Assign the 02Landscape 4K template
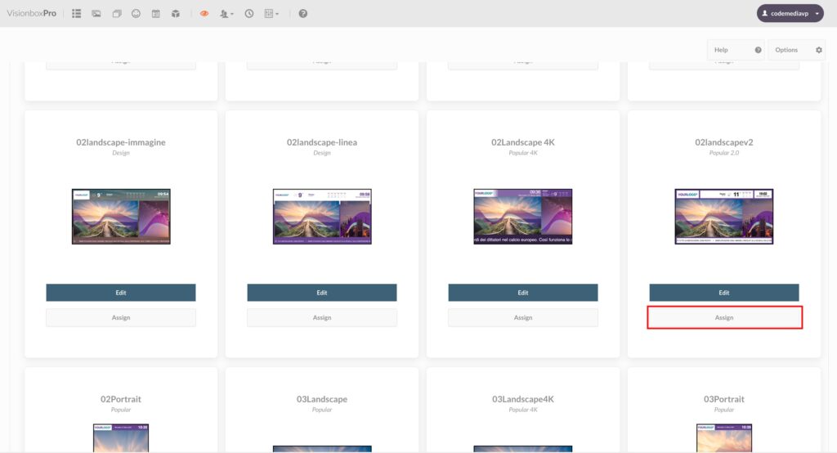Viewport: 837px width, 453px height. (523, 317)
